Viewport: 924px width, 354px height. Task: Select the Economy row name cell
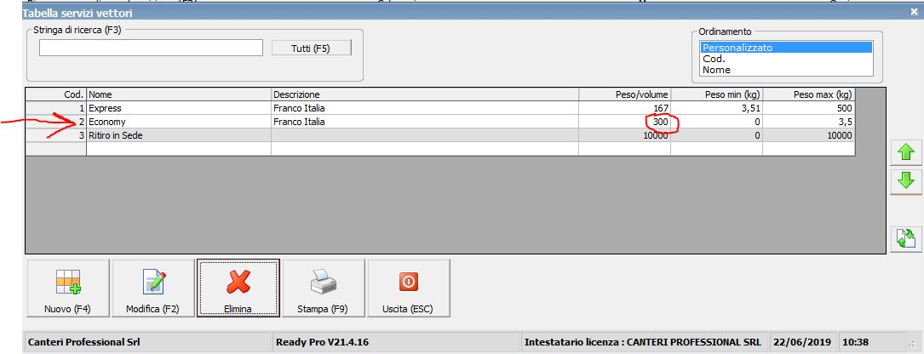coord(179,122)
